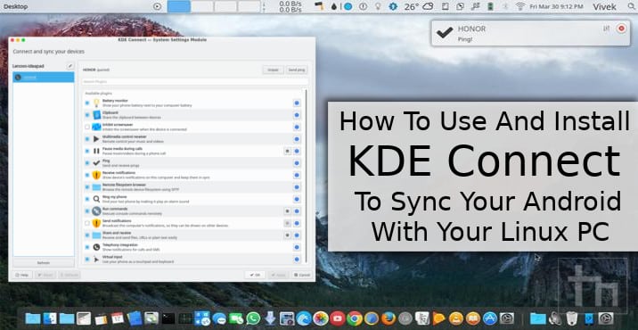
Task: Open Firefox browser in the dock
Action: tap(389, 318)
